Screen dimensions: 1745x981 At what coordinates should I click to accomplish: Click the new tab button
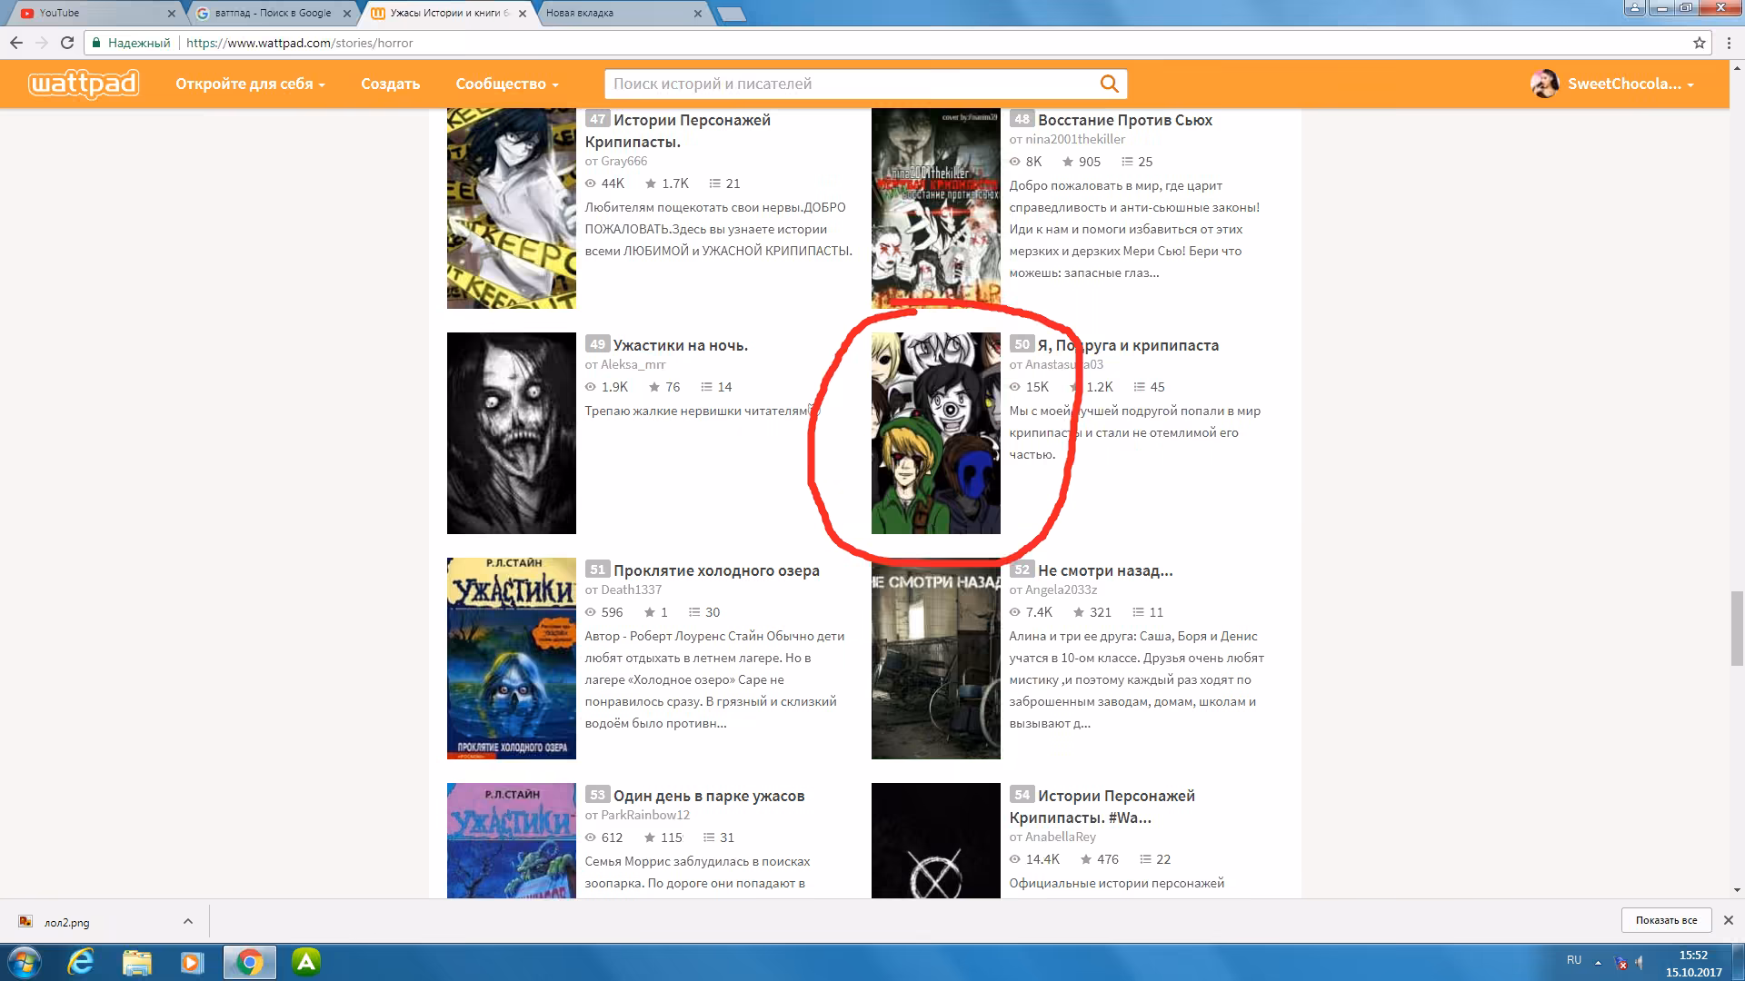click(731, 14)
